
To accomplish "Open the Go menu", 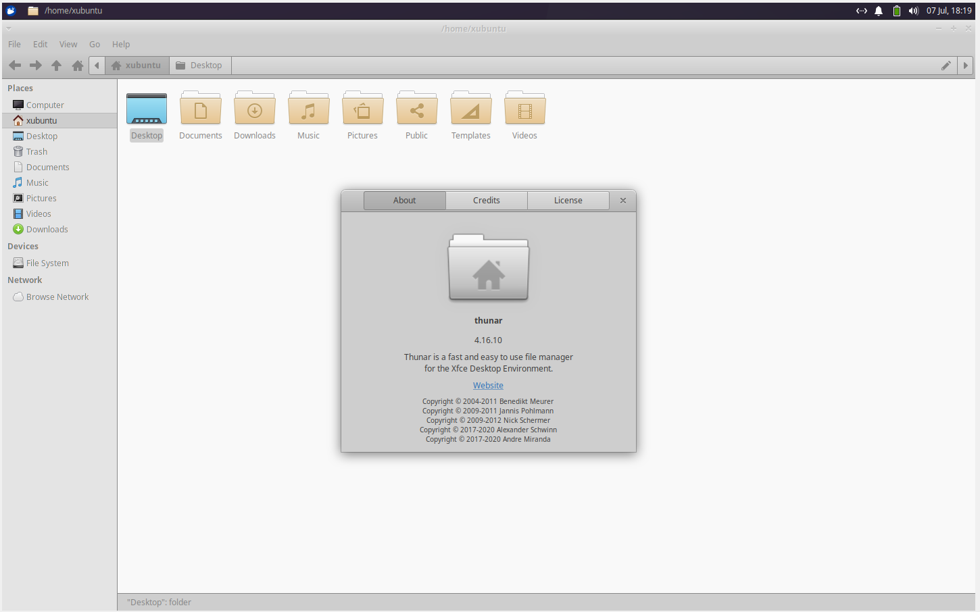I will (x=94, y=44).
